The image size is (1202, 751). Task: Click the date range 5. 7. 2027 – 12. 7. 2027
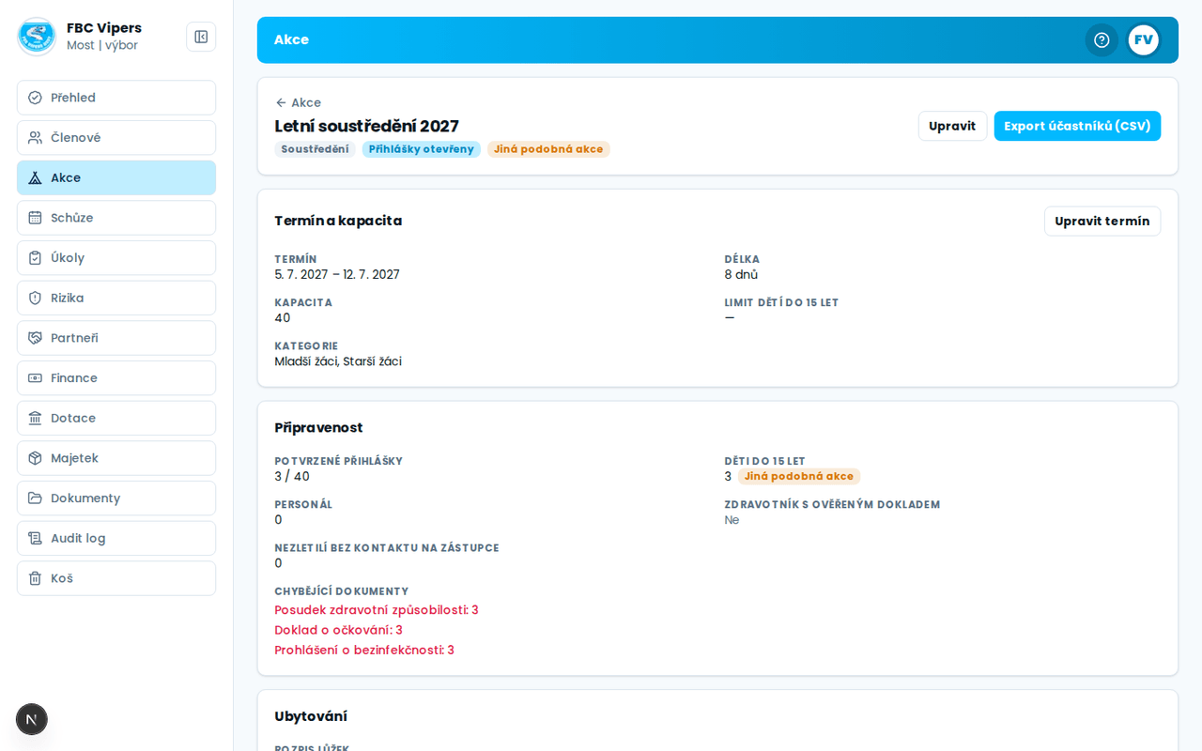[337, 274]
